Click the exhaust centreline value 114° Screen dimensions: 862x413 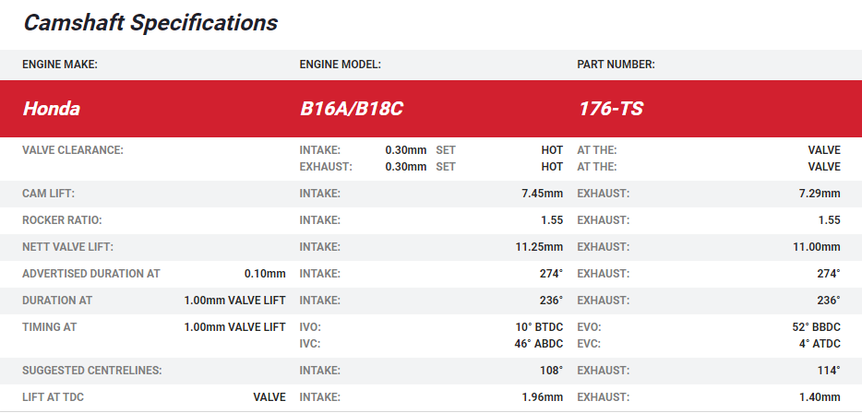pyautogui.click(x=828, y=371)
